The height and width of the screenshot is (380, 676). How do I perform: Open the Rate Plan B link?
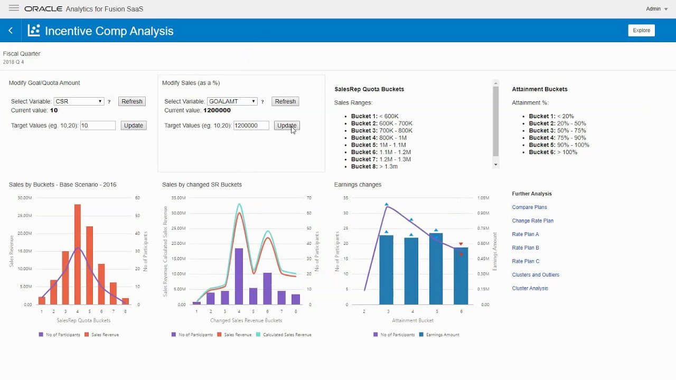525,248
